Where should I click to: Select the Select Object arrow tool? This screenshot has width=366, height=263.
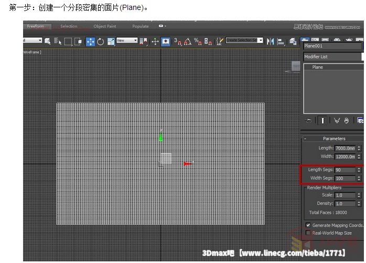[48, 41]
